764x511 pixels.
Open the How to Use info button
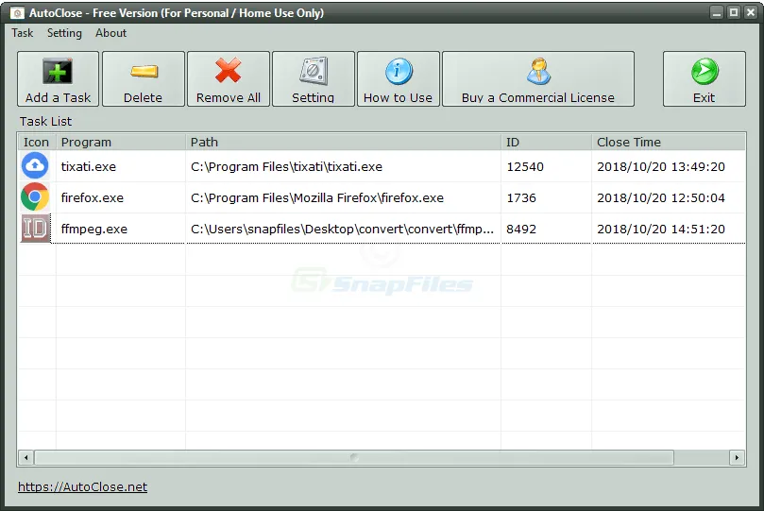(399, 79)
